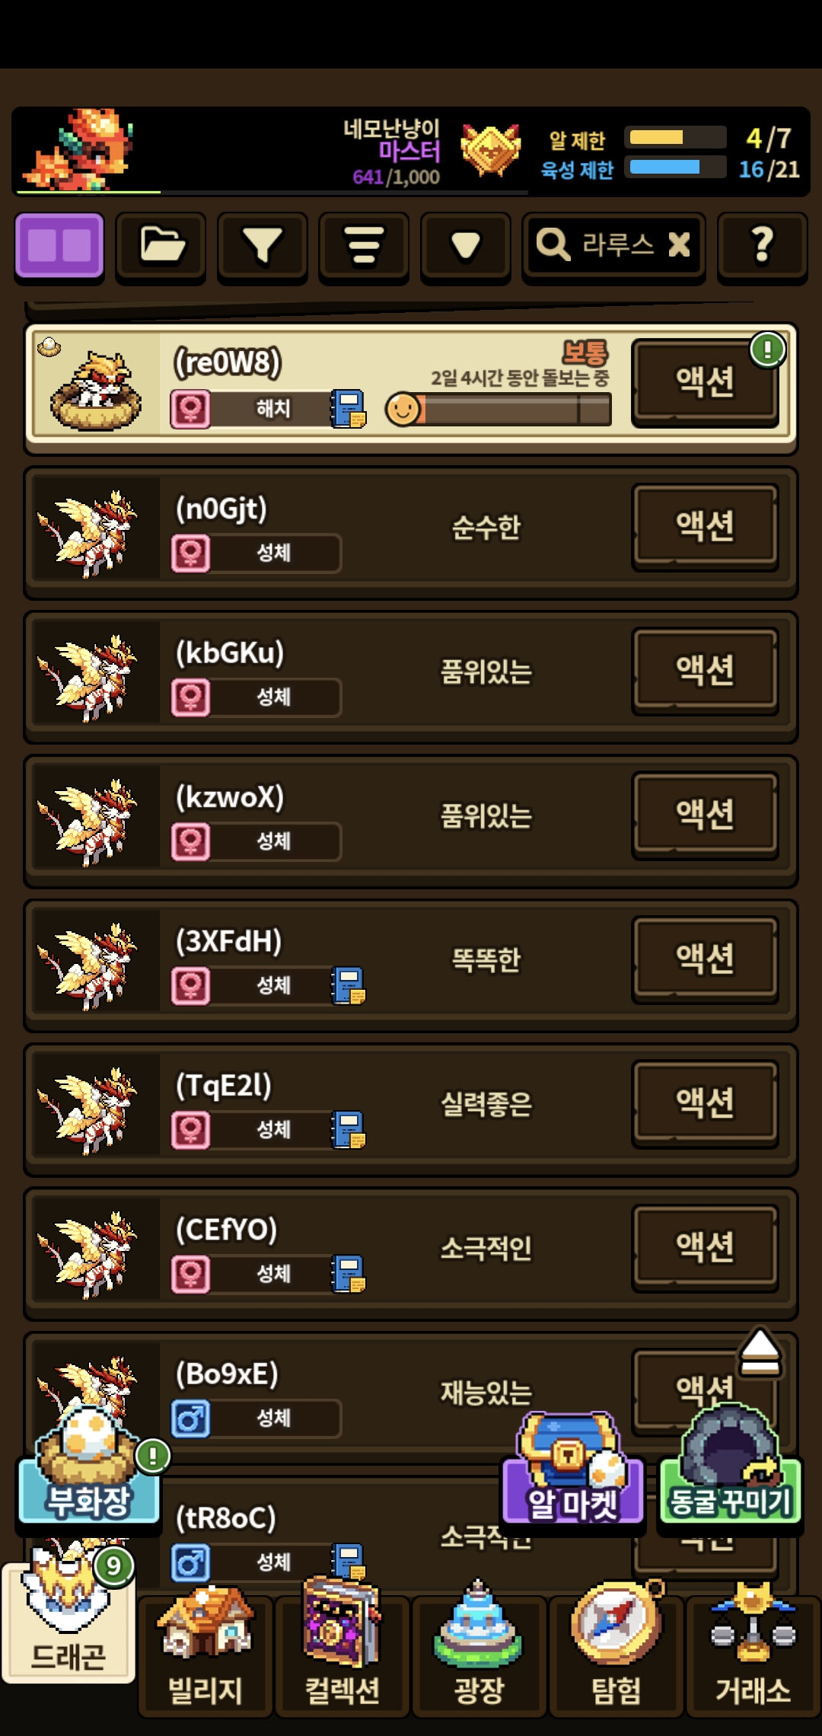Click 액션 button for n0Gjt dragon
Viewport: 822px width, 1736px height.
click(x=706, y=526)
